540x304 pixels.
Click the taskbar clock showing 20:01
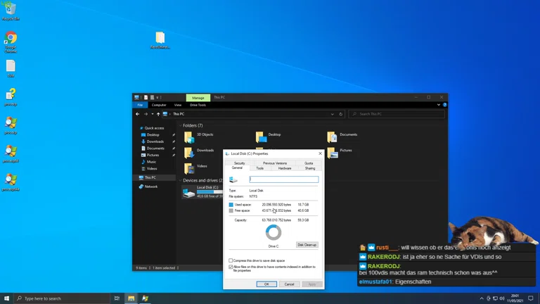pos(515,298)
